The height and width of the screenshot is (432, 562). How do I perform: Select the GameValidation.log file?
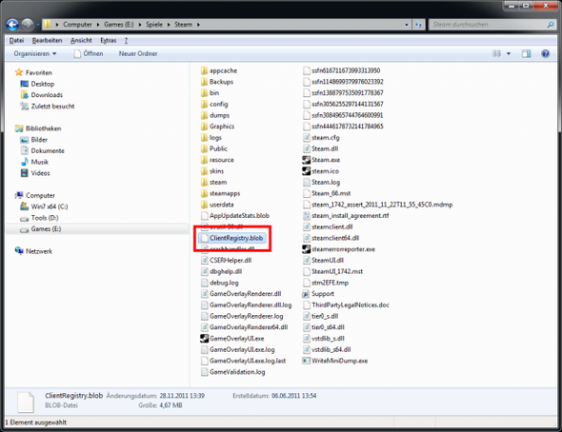(x=233, y=372)
